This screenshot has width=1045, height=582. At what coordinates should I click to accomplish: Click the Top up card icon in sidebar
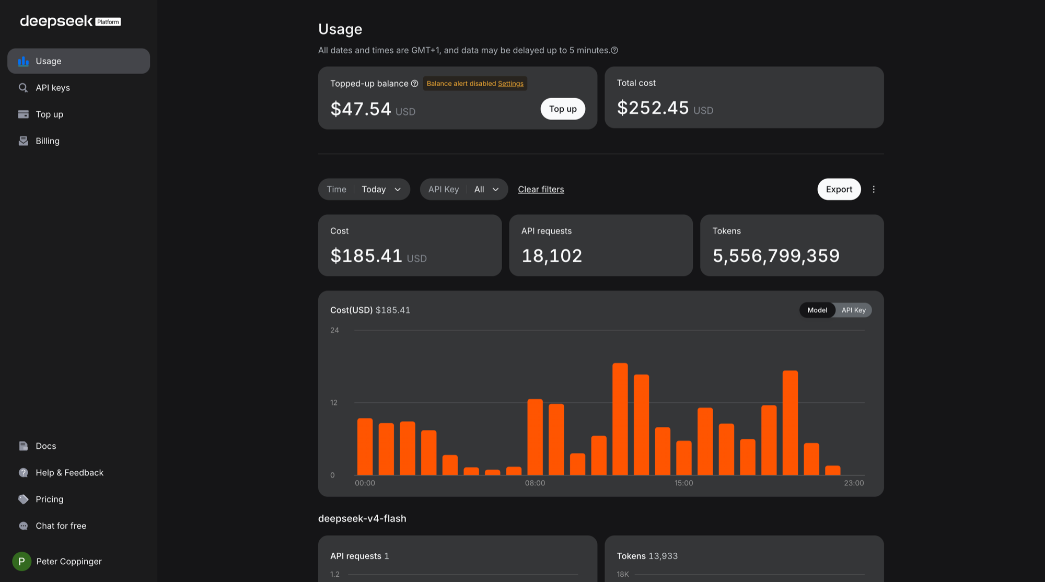coord(23,114)
